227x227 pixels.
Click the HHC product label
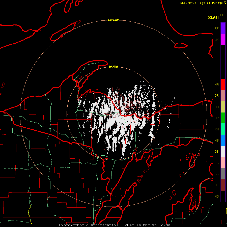tap(222, 15)
